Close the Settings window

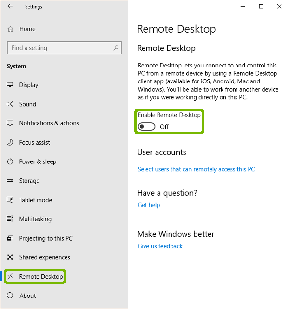pos(279,6)
